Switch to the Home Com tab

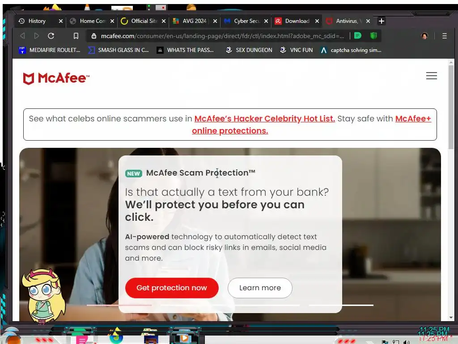tap(92, 21)
